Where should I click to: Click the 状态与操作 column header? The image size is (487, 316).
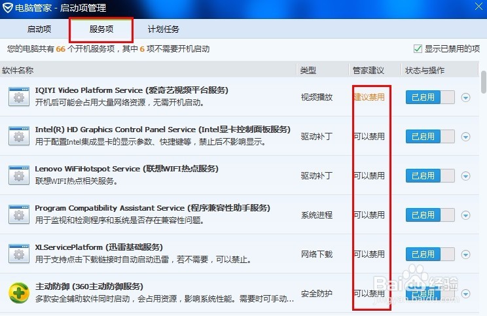pos(425,70)
